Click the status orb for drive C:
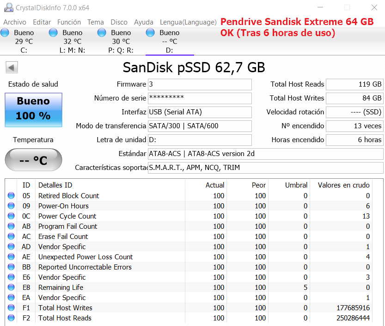385x326 pixels. 5,33
